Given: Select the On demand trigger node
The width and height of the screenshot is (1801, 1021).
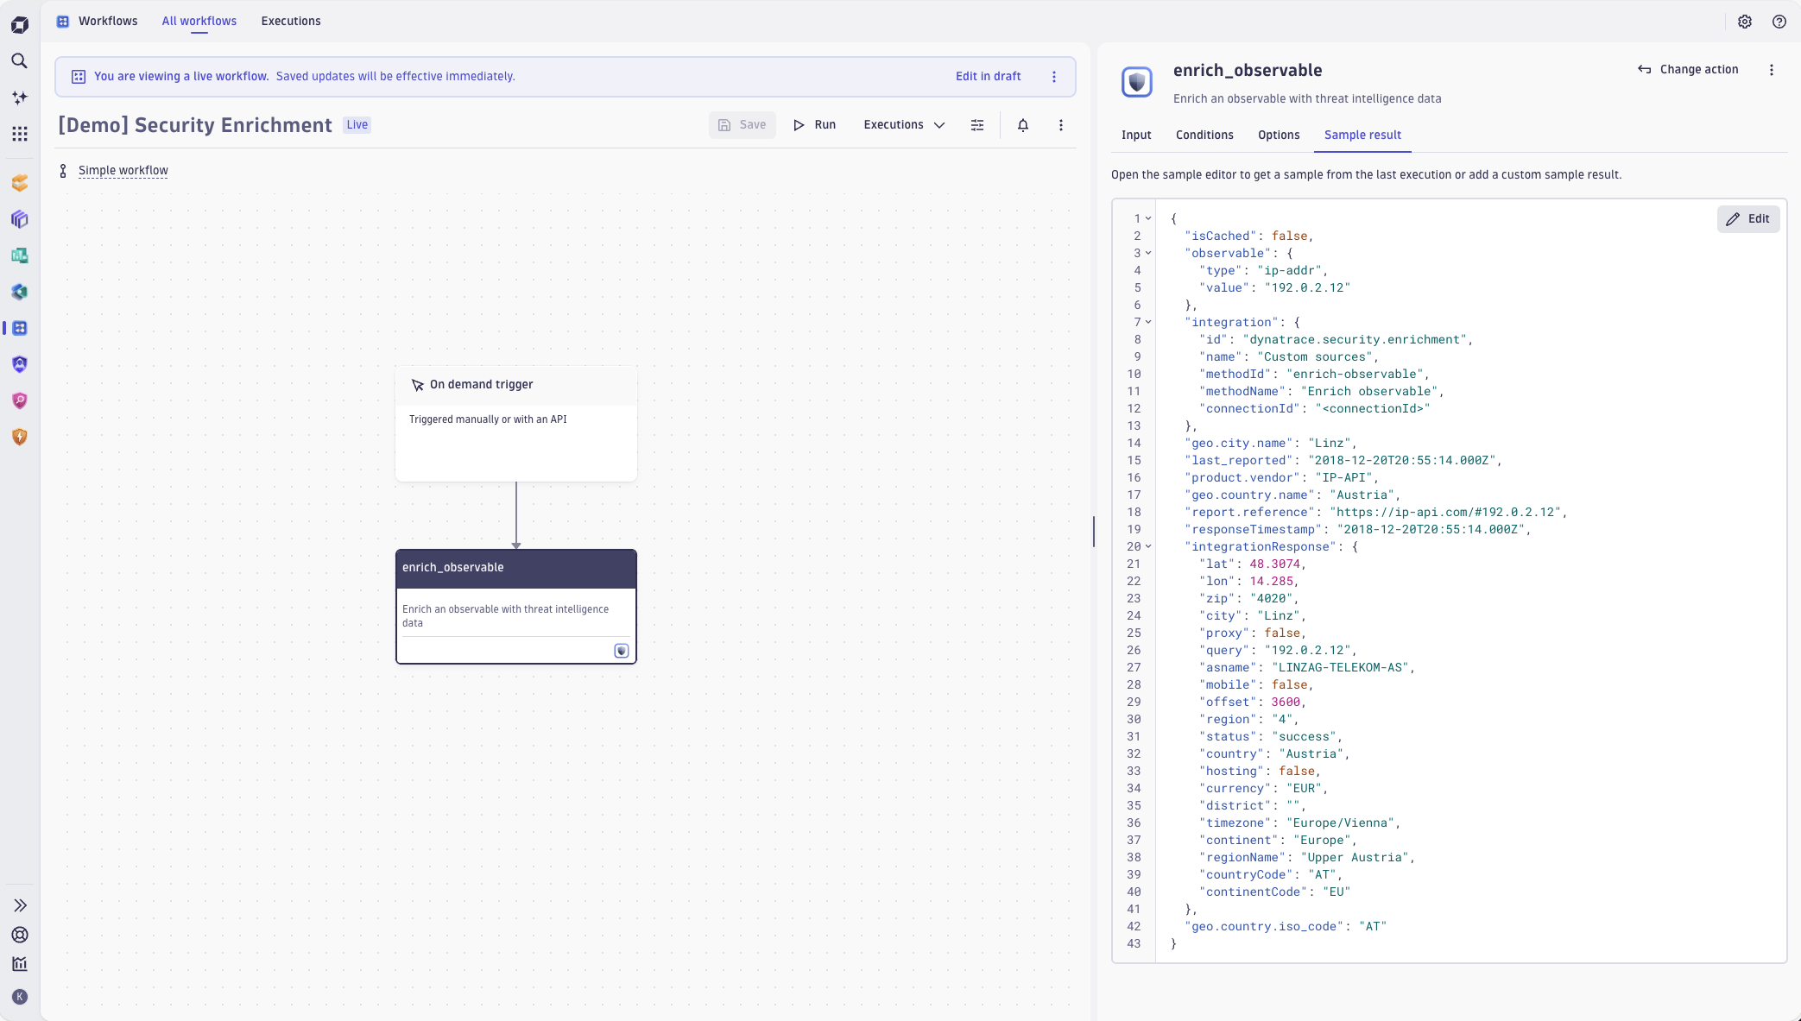Looking at the screenshot, I should (515, 423).
